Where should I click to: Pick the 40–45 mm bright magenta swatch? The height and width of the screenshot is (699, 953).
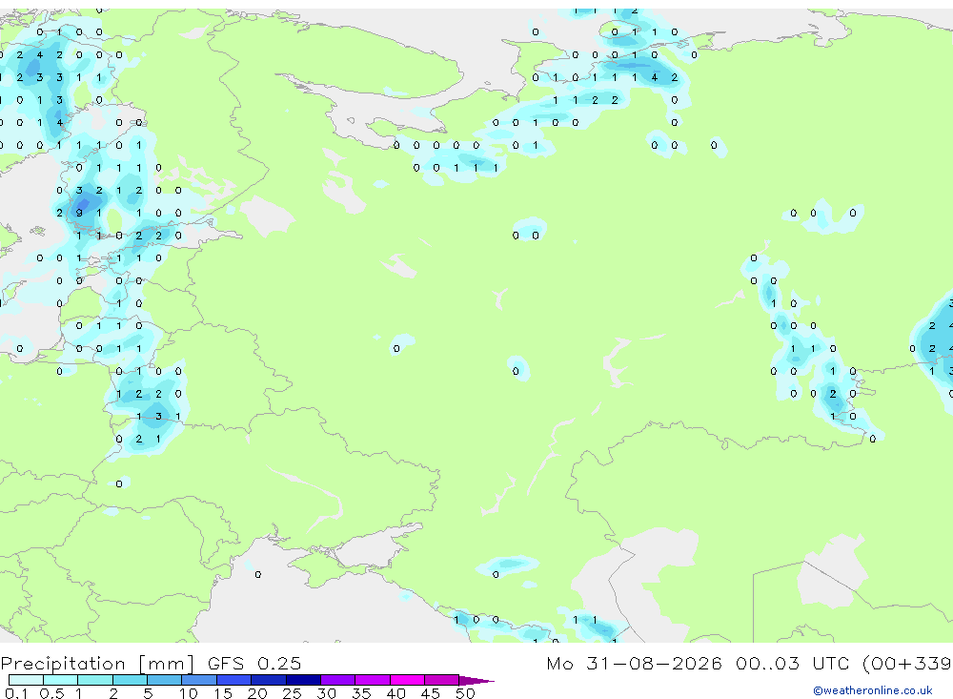[407, 680]
